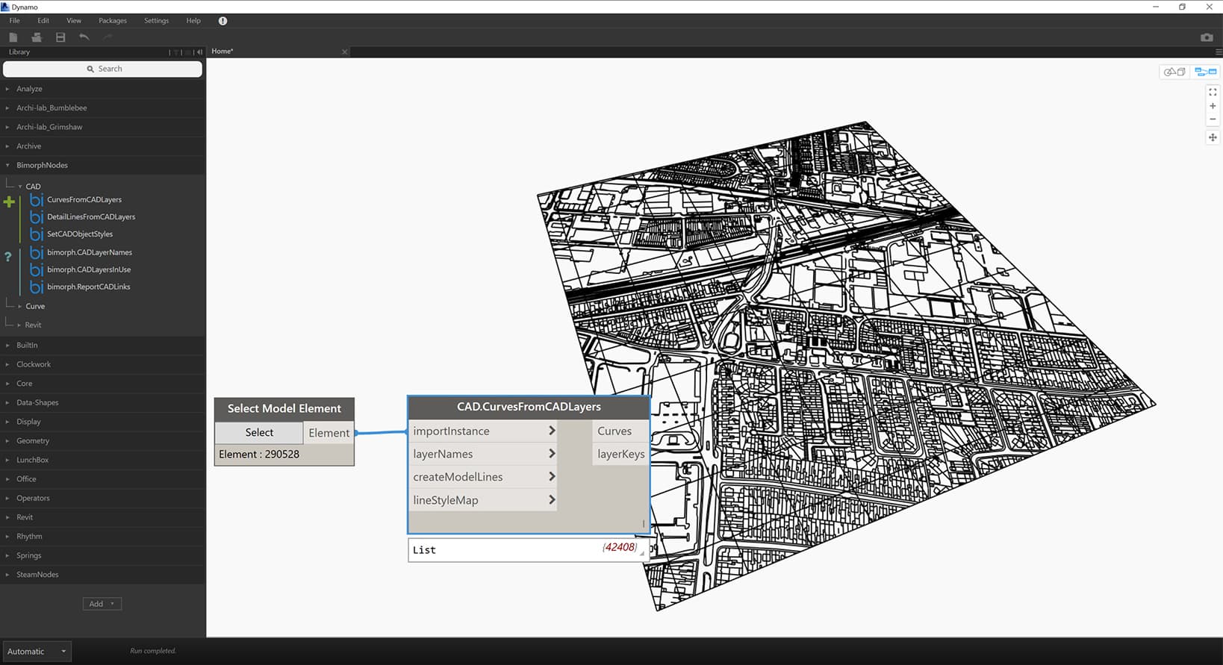Click the Select Model Element node title
This screenshot has width=1223, height=665.
click(x=284, y=409)
